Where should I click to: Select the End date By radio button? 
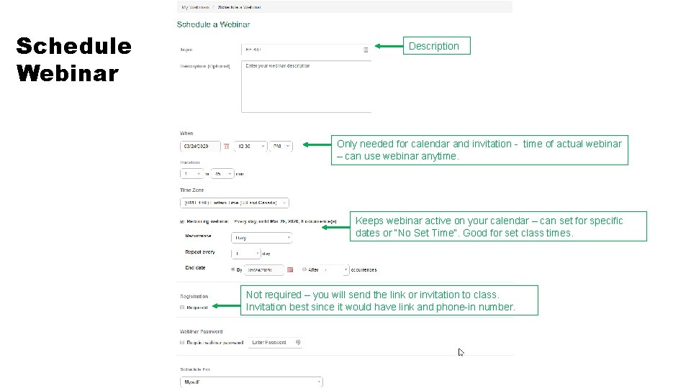tap(232, 269)
